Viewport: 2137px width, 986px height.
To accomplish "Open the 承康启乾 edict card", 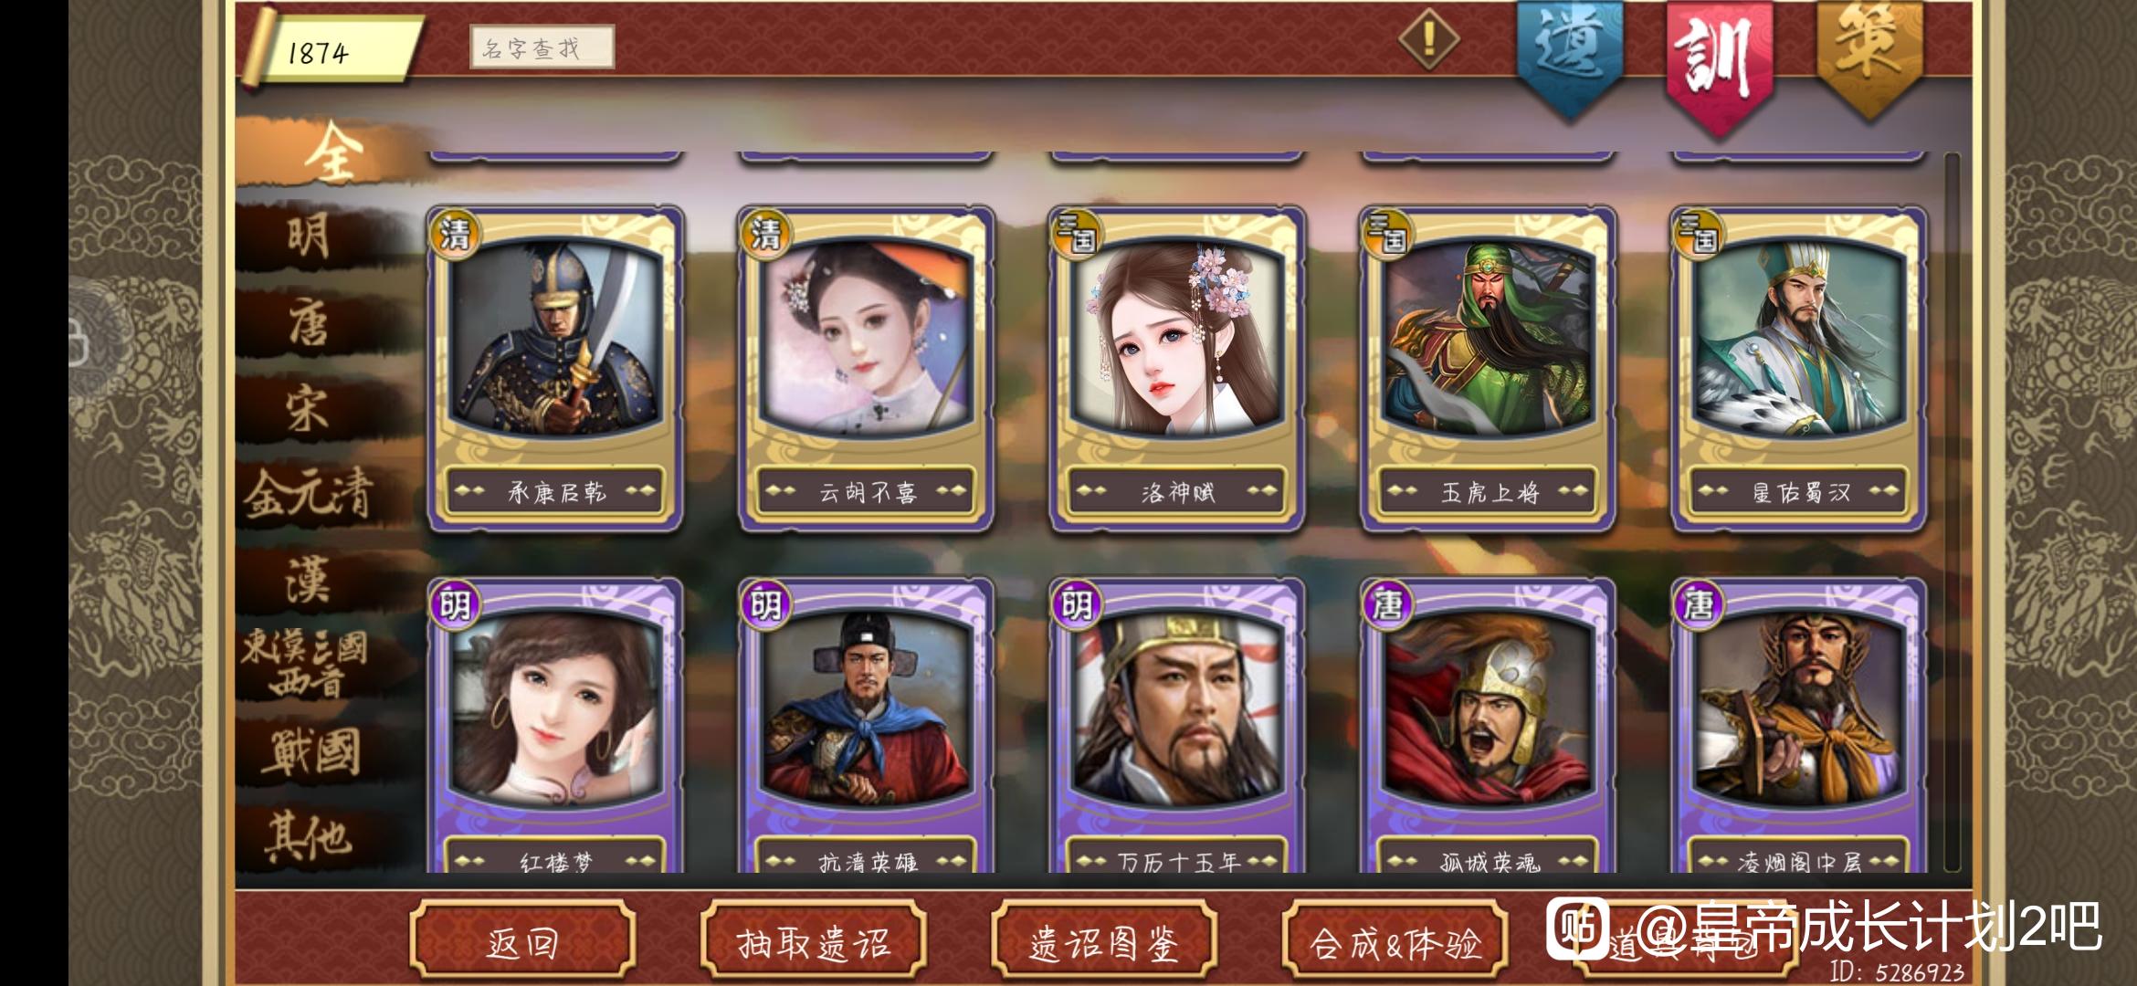I will pos(556,369).
